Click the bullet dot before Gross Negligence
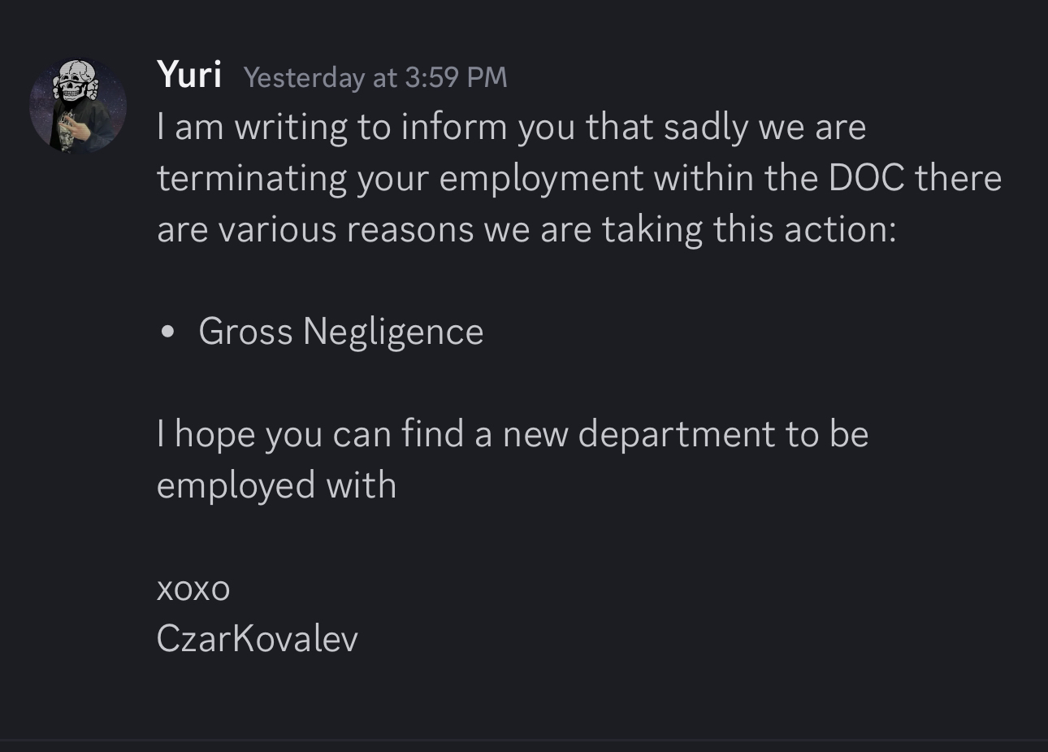The height and width of the screenshot is (752, 1048). [168, 333]
